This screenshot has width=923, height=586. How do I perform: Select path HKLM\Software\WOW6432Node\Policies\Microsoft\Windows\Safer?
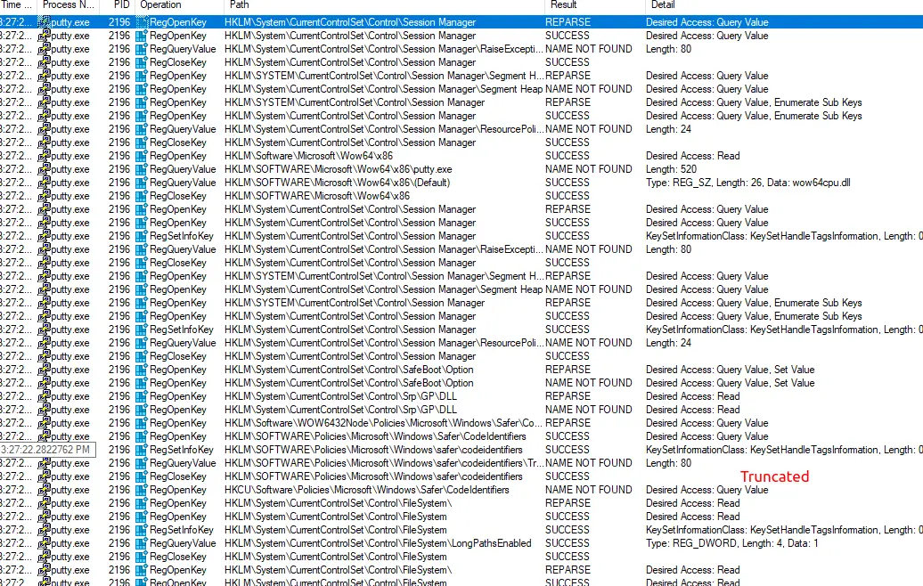pos(383,424)
